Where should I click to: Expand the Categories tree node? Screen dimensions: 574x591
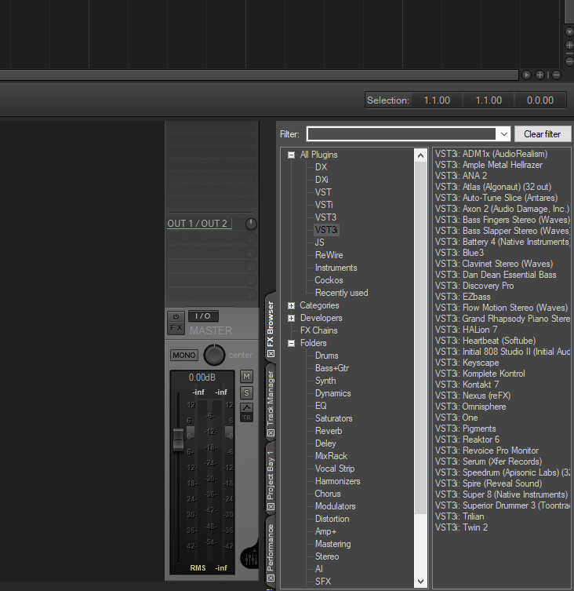click(x=291, y=305)
